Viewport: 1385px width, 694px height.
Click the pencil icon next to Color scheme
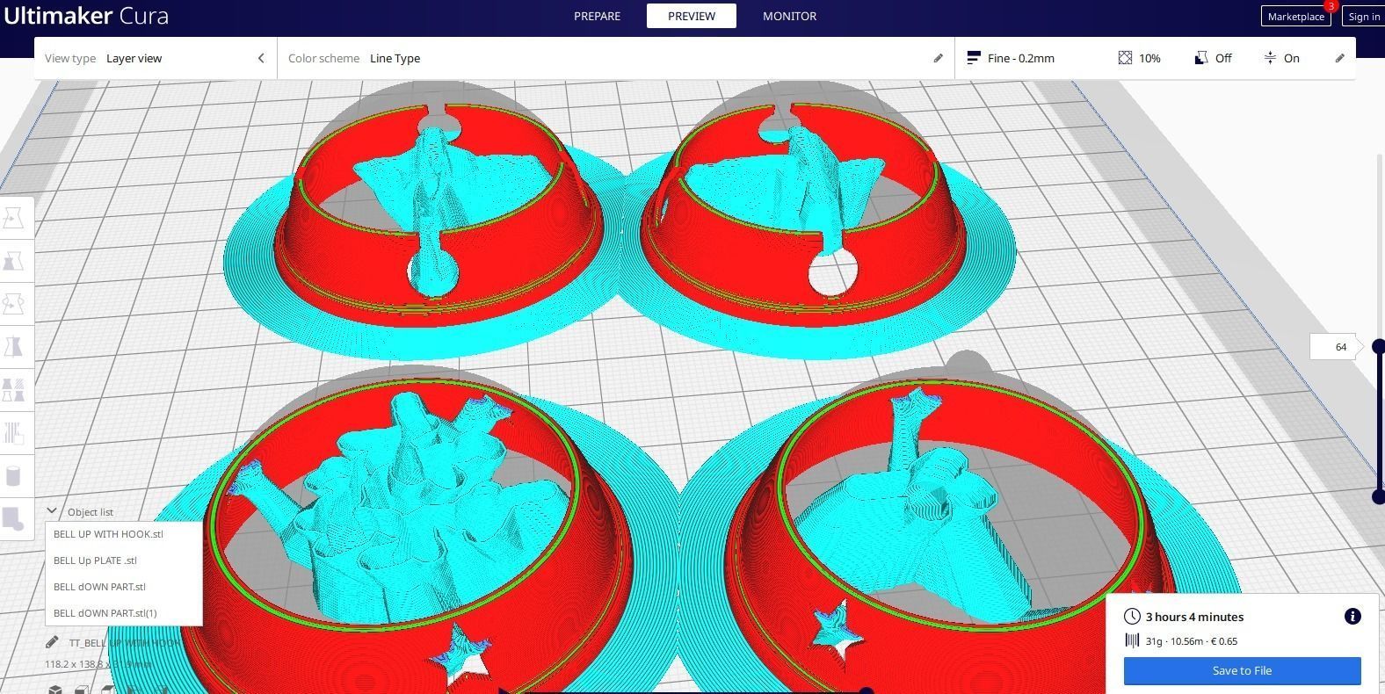click(x=938, y=58)
